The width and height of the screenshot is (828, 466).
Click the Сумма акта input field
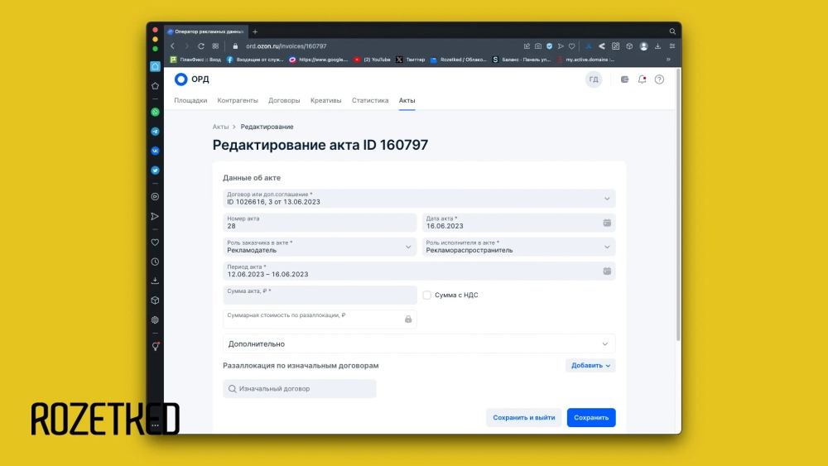pyautogui.click(x=320, y=295)
